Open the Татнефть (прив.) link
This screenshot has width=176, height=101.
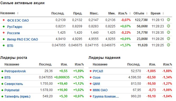click(x=17, y=97)
